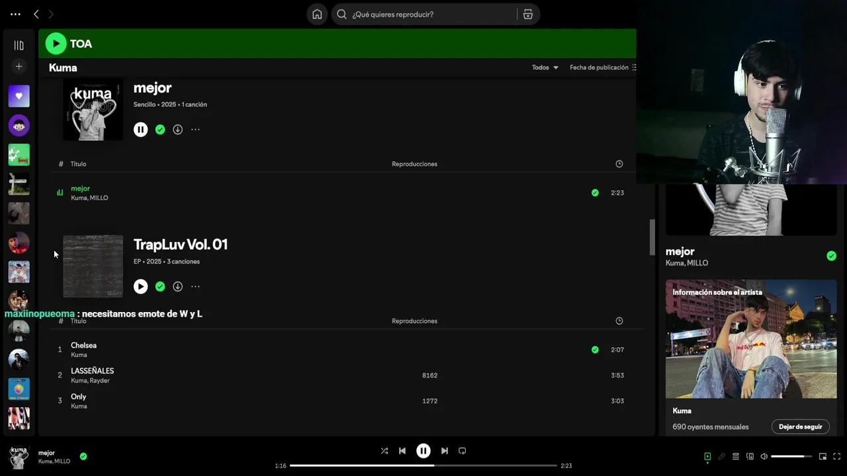Mute with the volume speaker icon

764,456
